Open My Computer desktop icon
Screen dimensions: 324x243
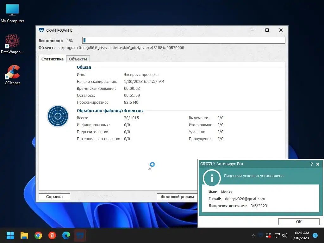(12, 13)
